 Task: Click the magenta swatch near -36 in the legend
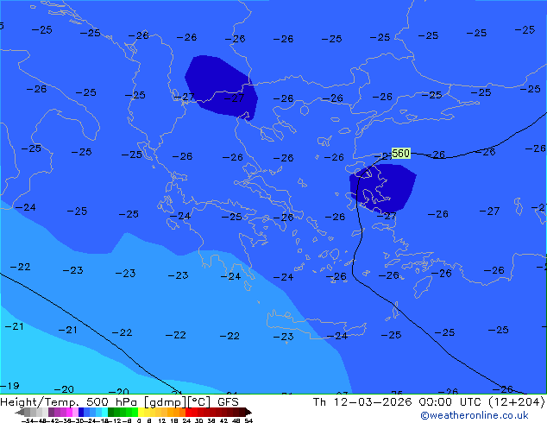[69, 412]
